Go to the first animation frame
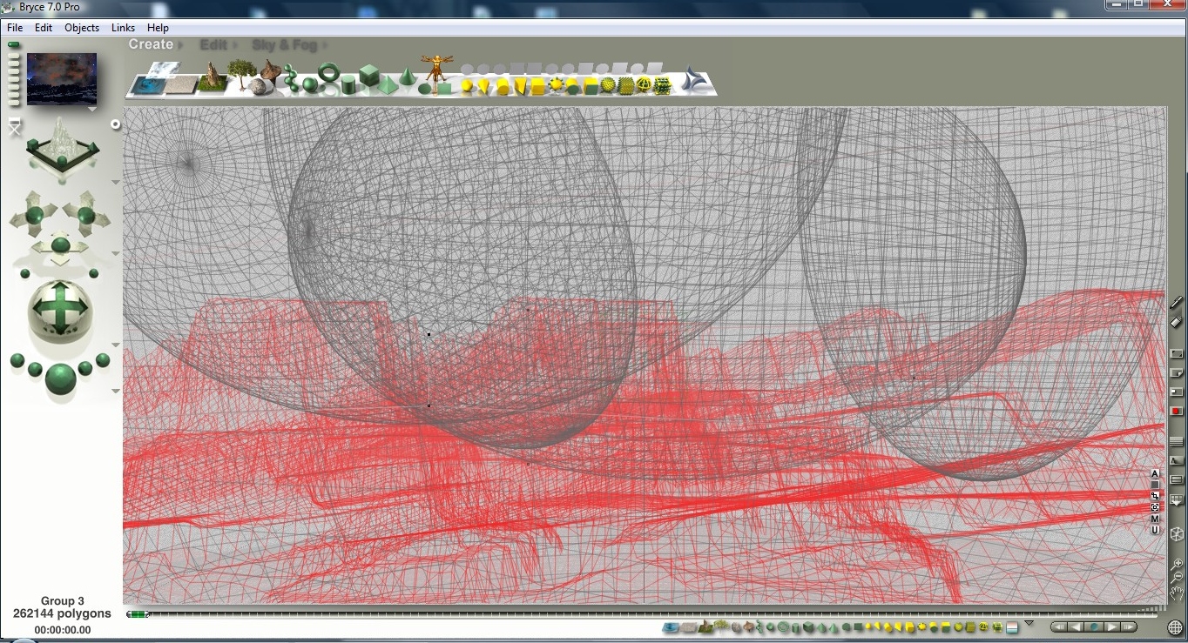This screenshot has width=1188, height=643. [1058, 626]
